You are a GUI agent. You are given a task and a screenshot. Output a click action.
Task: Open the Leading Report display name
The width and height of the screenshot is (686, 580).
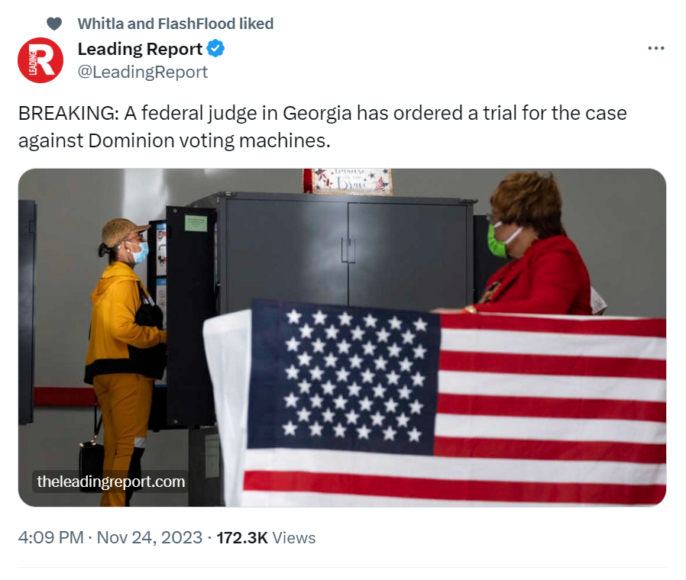(140, 49)
